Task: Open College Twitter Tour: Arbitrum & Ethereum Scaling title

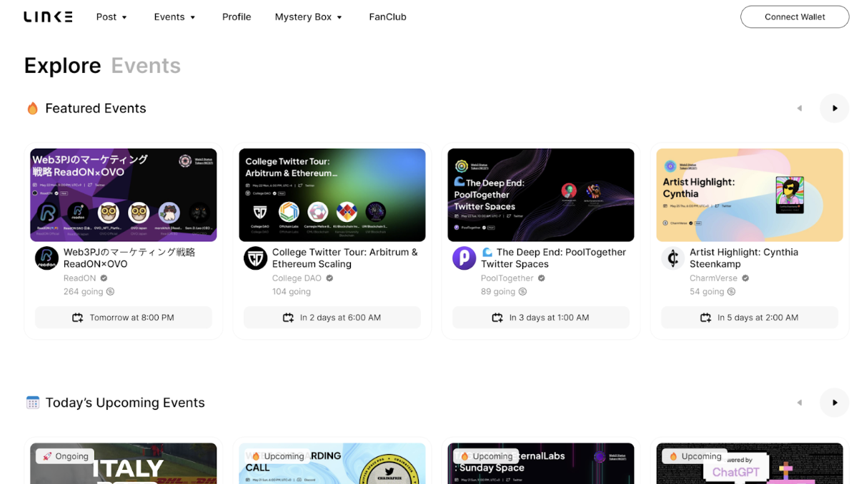Action: [x=345, y=258]
